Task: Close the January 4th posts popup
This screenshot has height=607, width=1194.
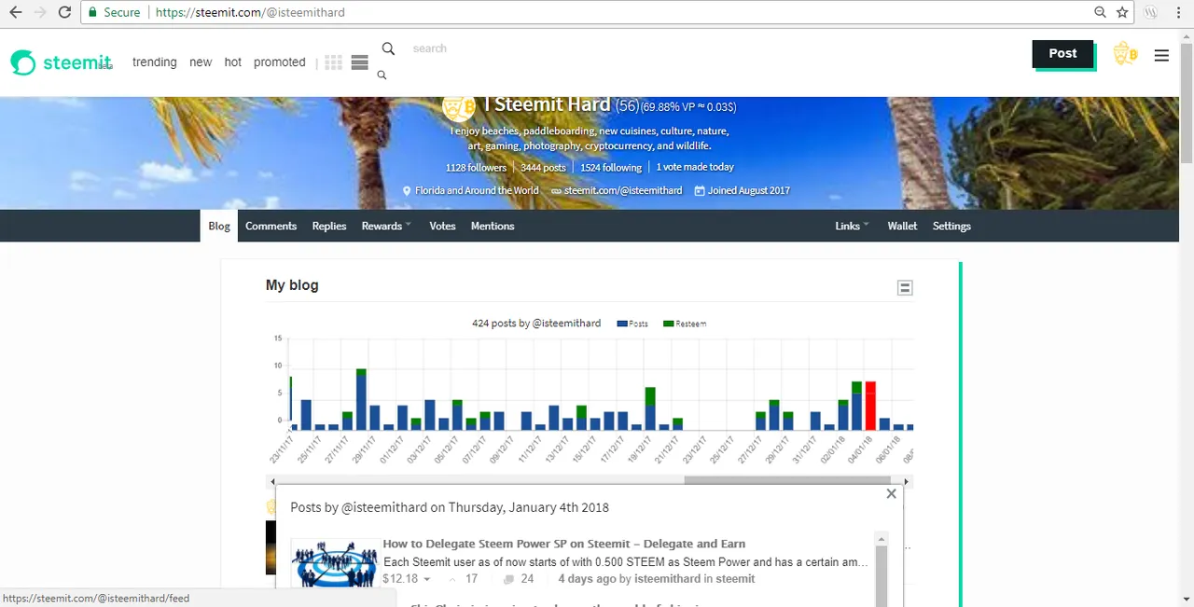Action: (x=891, y=494)
